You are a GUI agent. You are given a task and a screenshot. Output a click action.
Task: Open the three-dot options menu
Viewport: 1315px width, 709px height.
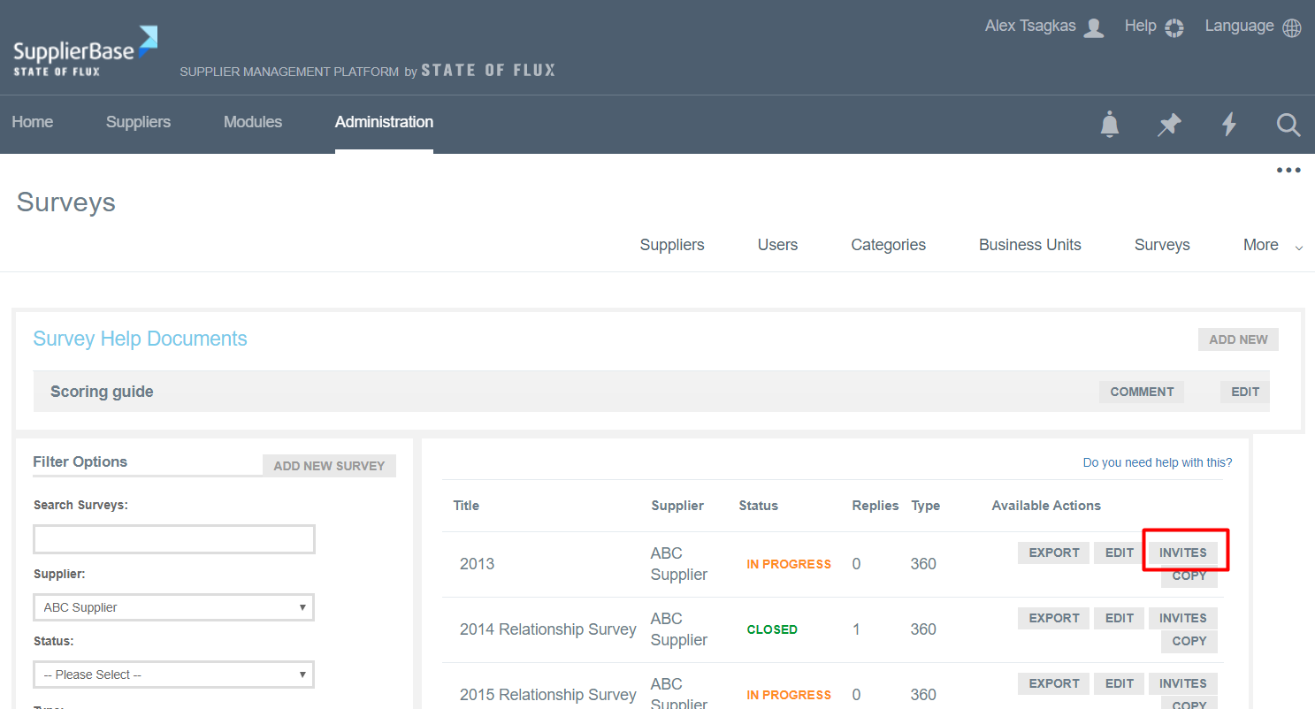click(x=1288, y=171)
